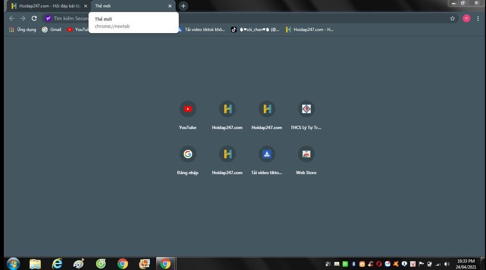This screenshot has height=270, width=486.
Task: Click the CCleaner tray icon
Action: [370, 264]
